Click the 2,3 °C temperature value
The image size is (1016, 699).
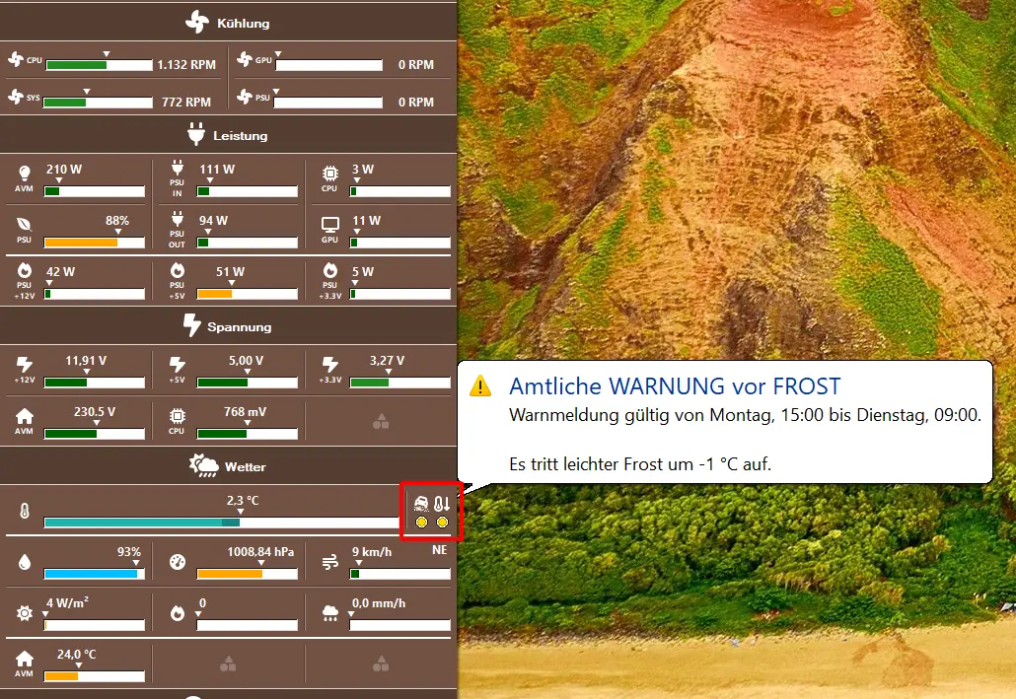point(243,500)
